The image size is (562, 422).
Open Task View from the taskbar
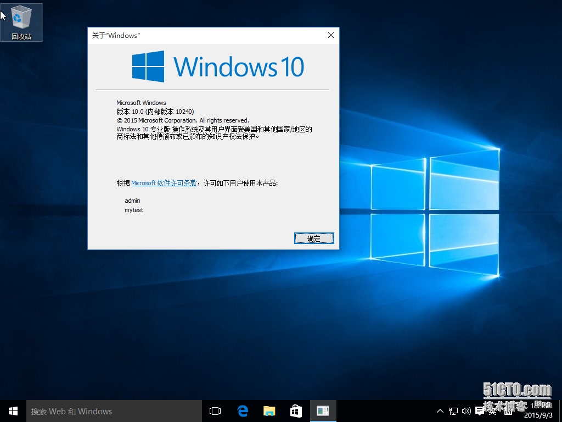(x=215, y=411)
